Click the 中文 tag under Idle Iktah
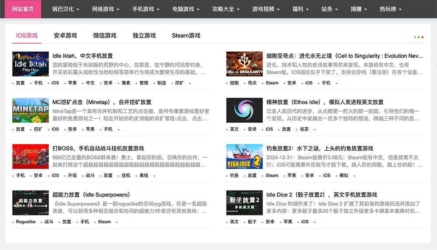Screen dimensions: 437x250 tap(90, 83)
